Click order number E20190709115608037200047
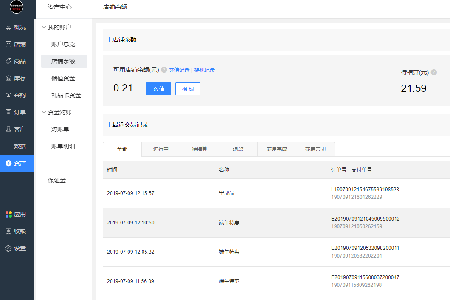 (x=365, y=277)
